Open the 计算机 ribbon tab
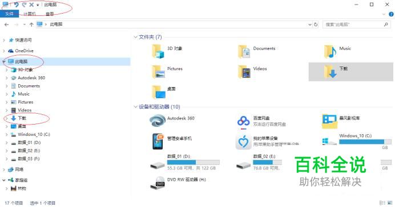The width and height of the screenshot is (395, 207). (x=30, y=14)
